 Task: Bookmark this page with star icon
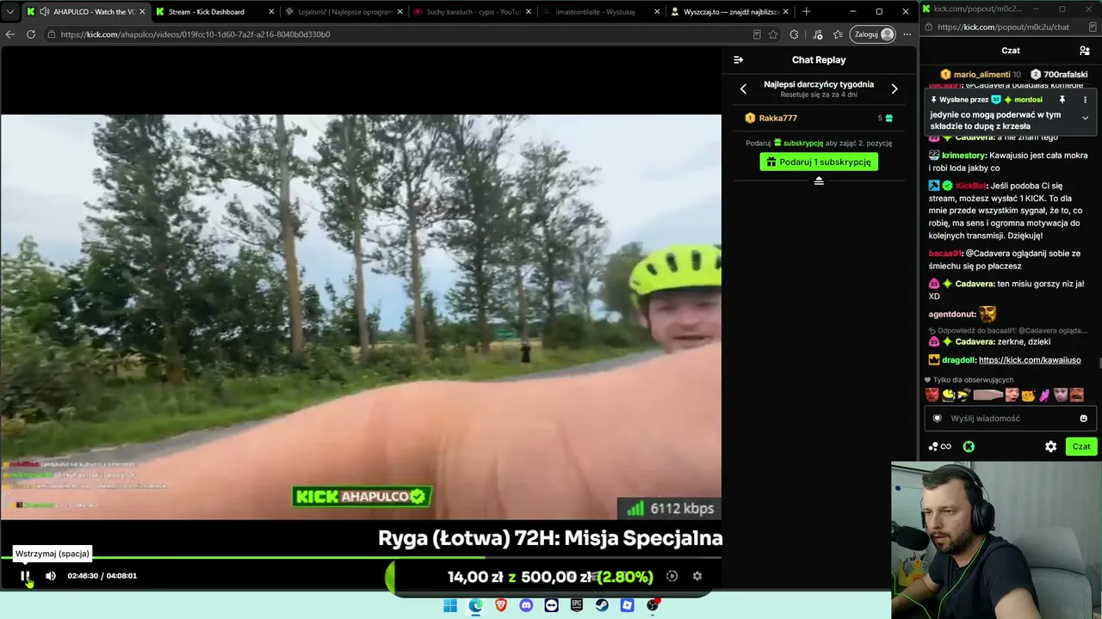tap(773, 34)
